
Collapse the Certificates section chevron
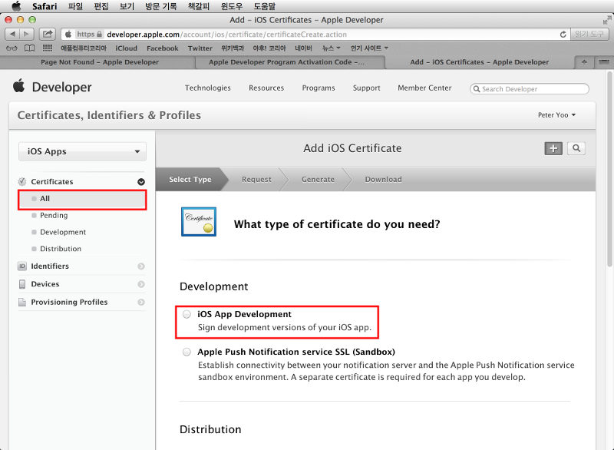pyautogui.click(x=141, y=182)
